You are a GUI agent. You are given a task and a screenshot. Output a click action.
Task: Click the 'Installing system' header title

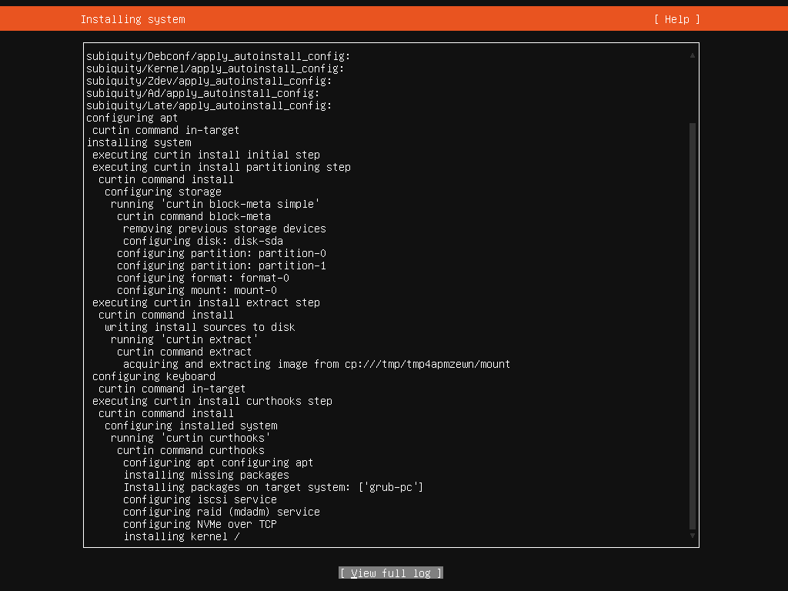132,19
